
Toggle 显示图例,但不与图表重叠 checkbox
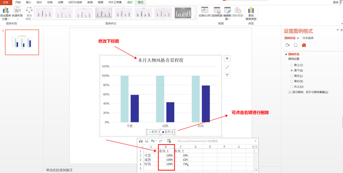(290, 92)
